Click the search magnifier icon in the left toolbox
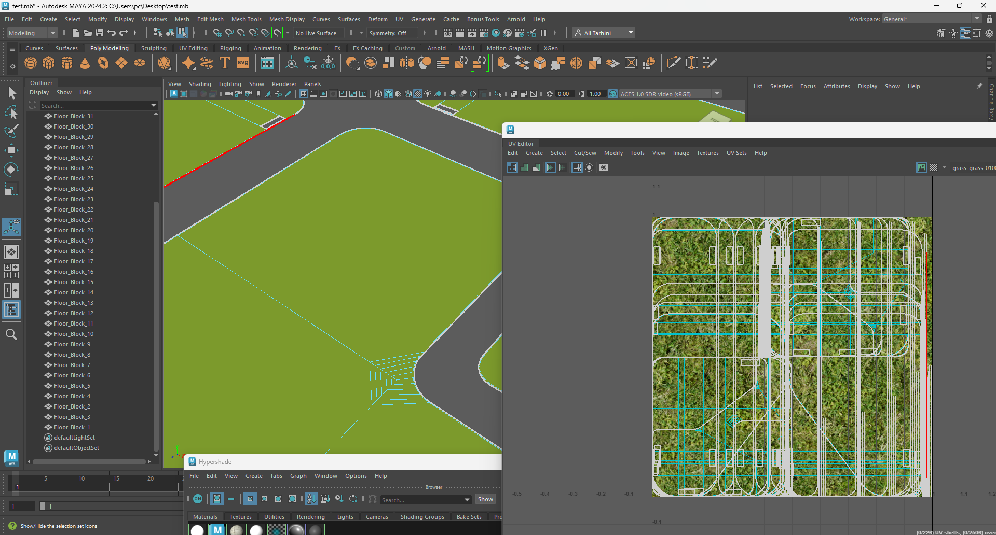 (x=11, y=334)
